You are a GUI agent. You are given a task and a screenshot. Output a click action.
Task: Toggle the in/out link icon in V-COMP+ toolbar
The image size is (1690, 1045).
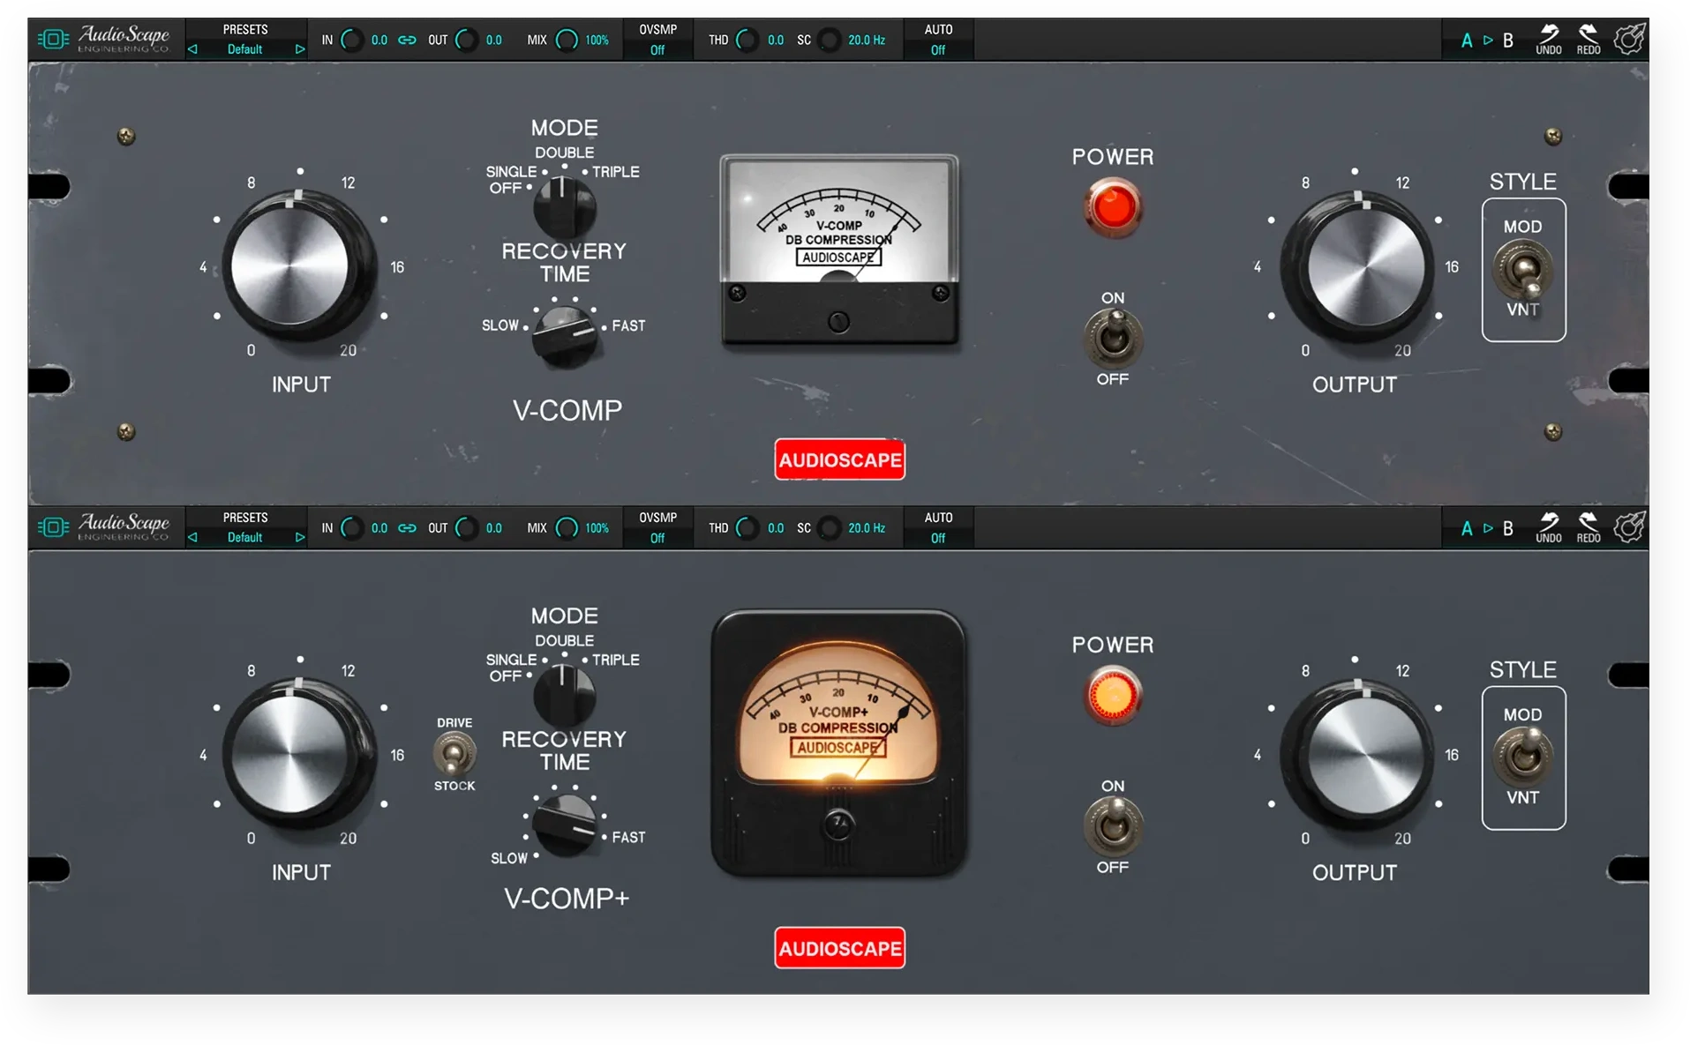coord(407,528)
